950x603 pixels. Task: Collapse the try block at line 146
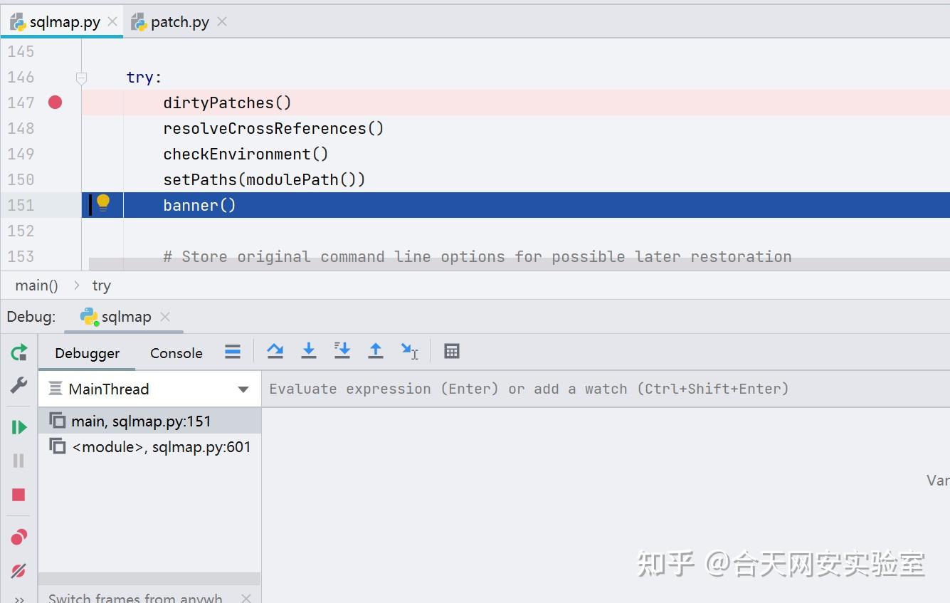click(80, 77)
